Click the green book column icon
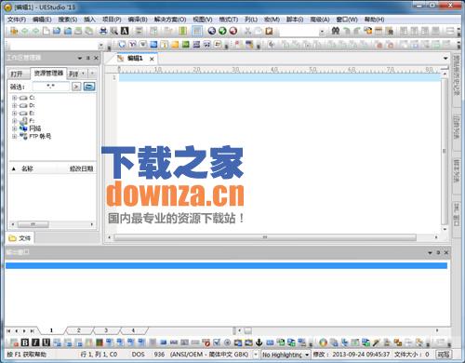465x363 pixels. [183, 31]
